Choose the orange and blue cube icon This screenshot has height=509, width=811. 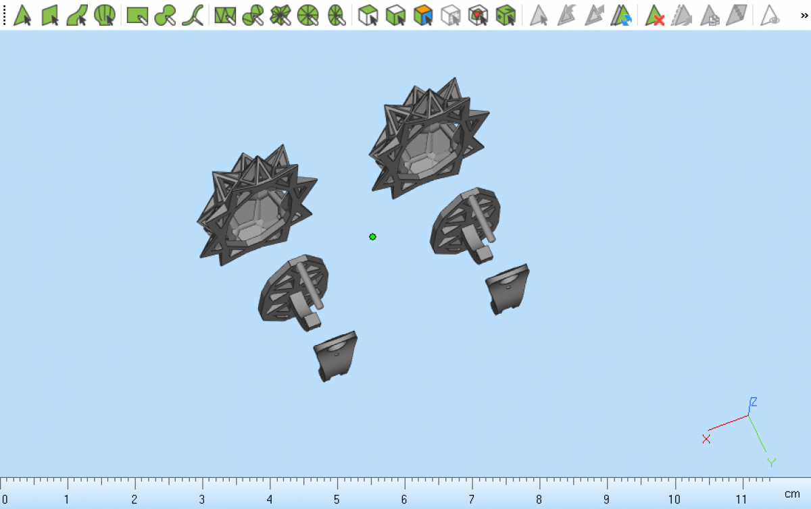[x=423, y=15]
